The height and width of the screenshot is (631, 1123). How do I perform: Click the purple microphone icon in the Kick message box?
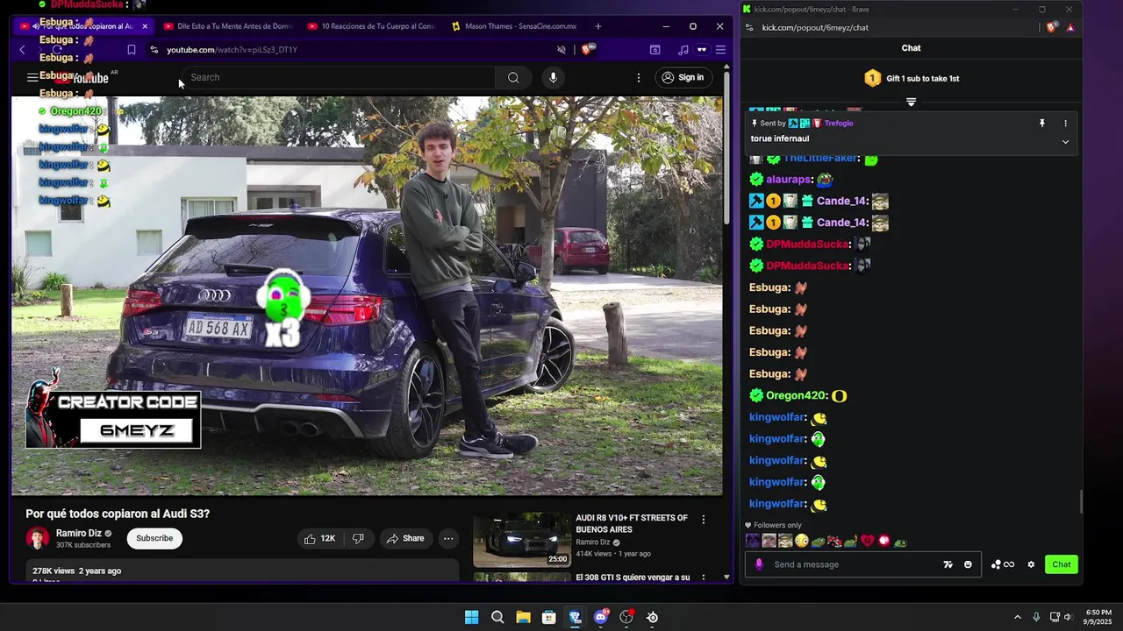[x=759, y=564]
